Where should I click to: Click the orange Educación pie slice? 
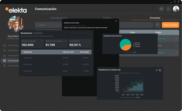coord(127,47)
